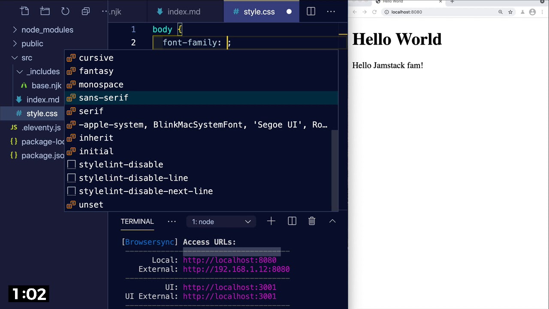Open the terminal panel overflow menu
This screenshot has height=309, width=549.
(172, 221)
